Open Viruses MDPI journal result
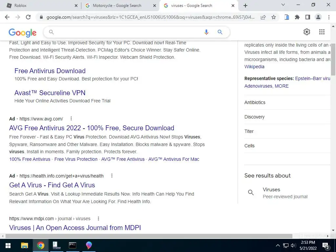The image size is (336, 252). (75, 228)
